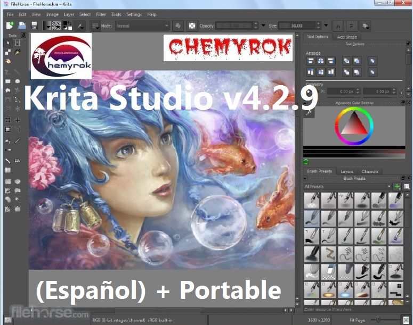This screenshot has height=325, width=413.
Task: Bring the object to front
Action: (x=346, y=61)
